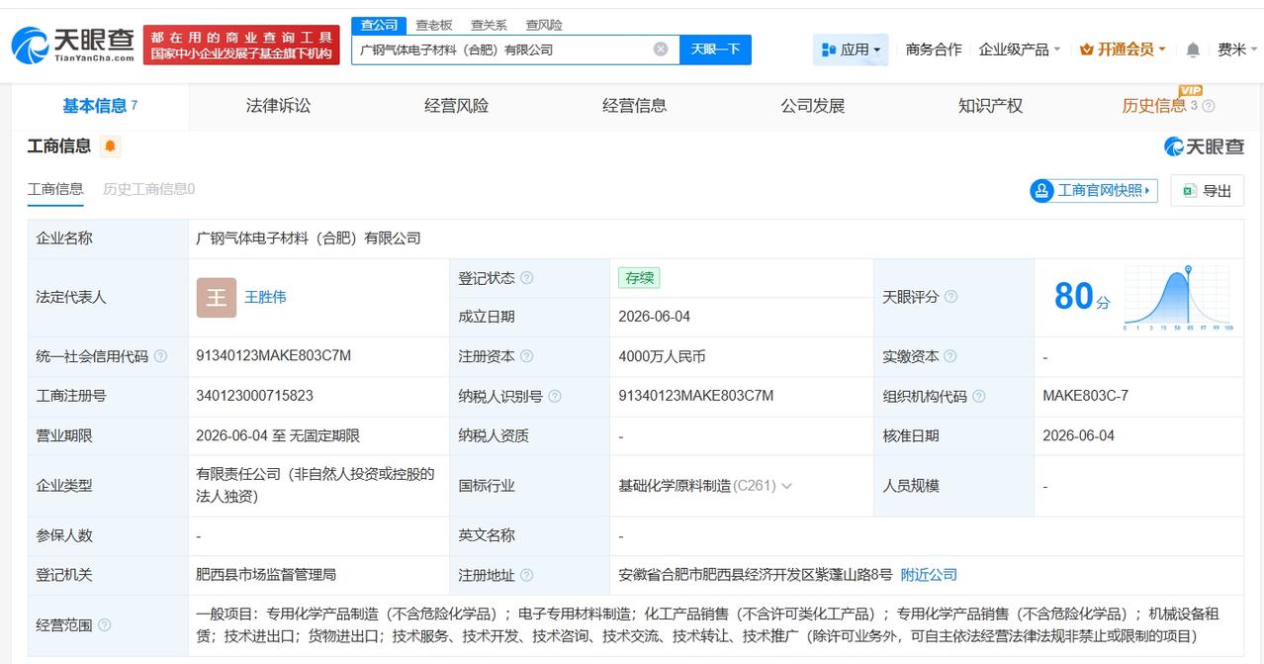The image size is (1264, 664).
Task: Switch to the 基本信息 tab
Action: [x=100, y=106]
